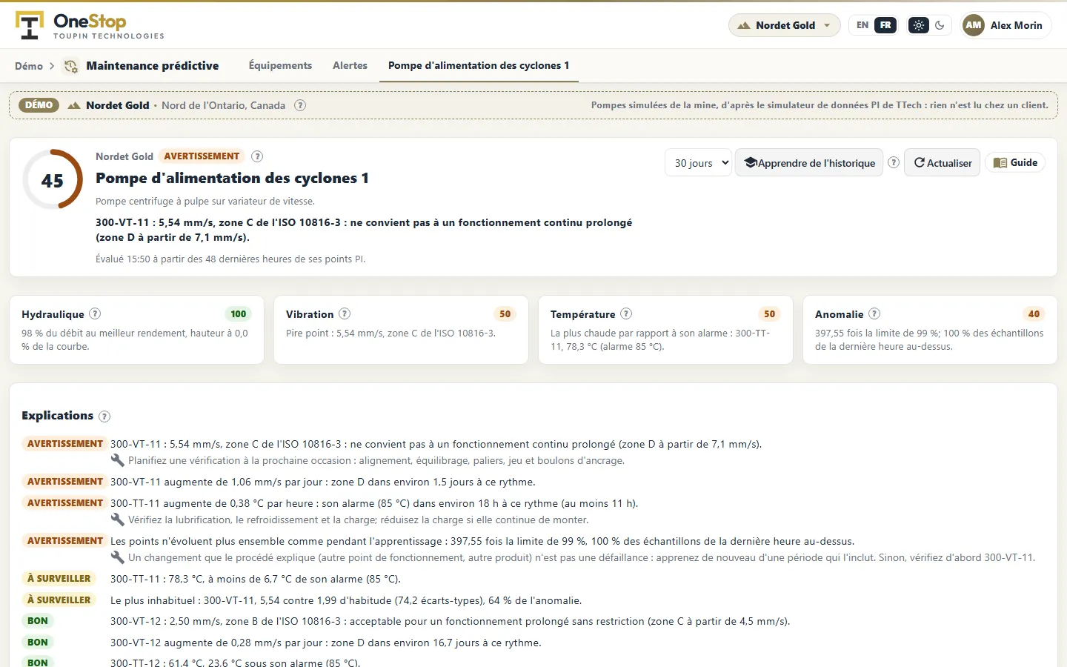Click wrench icon before Planifiez une vérification

(x=117, y=460)
